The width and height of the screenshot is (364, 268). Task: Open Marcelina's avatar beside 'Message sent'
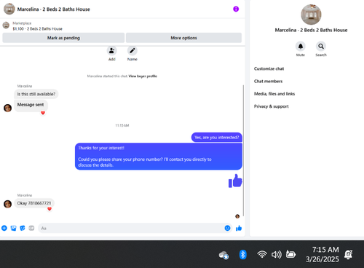7,108
